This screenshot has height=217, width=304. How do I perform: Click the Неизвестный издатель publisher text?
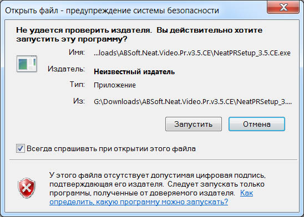pos(134,72)
